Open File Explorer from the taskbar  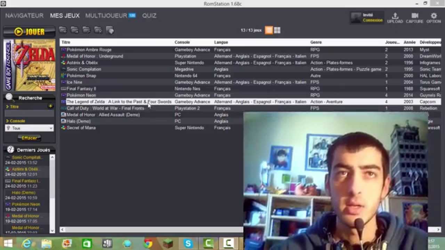[47, 244]
